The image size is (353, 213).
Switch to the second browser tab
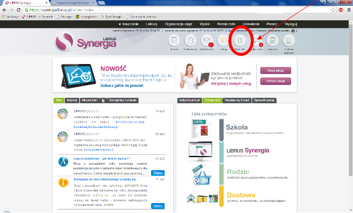74,3
